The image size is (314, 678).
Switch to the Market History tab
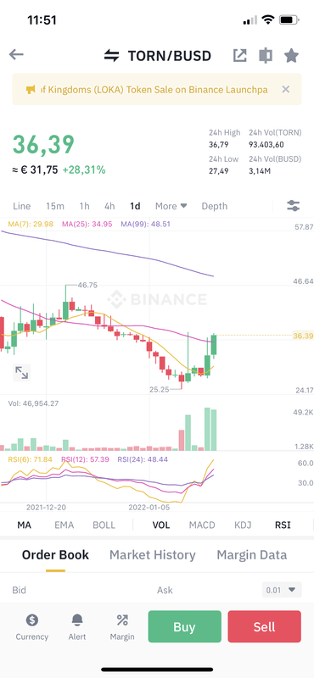point(153,555)
